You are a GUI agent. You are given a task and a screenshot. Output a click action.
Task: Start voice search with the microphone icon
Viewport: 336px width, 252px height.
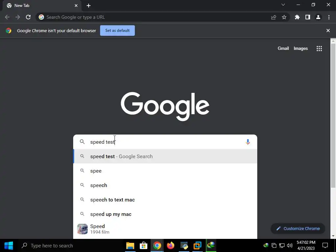(248, 142)
